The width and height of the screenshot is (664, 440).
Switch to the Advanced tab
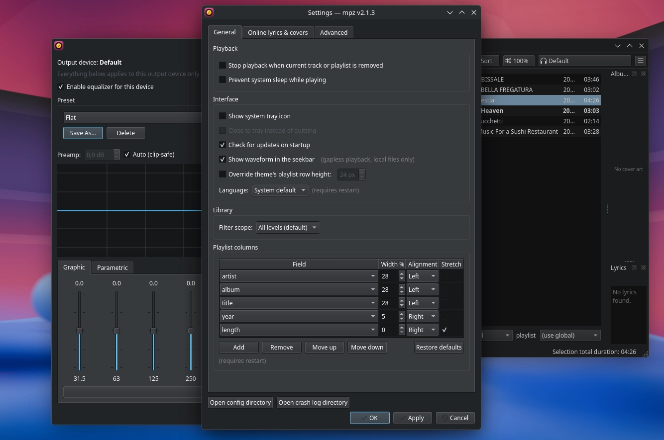[x=333, y=32]
